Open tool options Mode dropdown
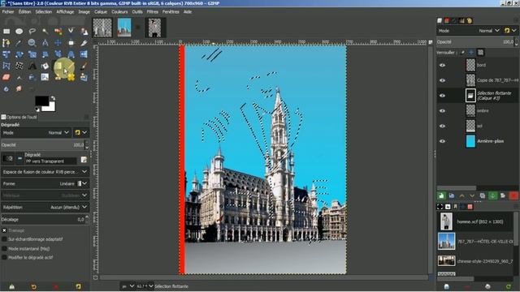 (x=37, y=133)
